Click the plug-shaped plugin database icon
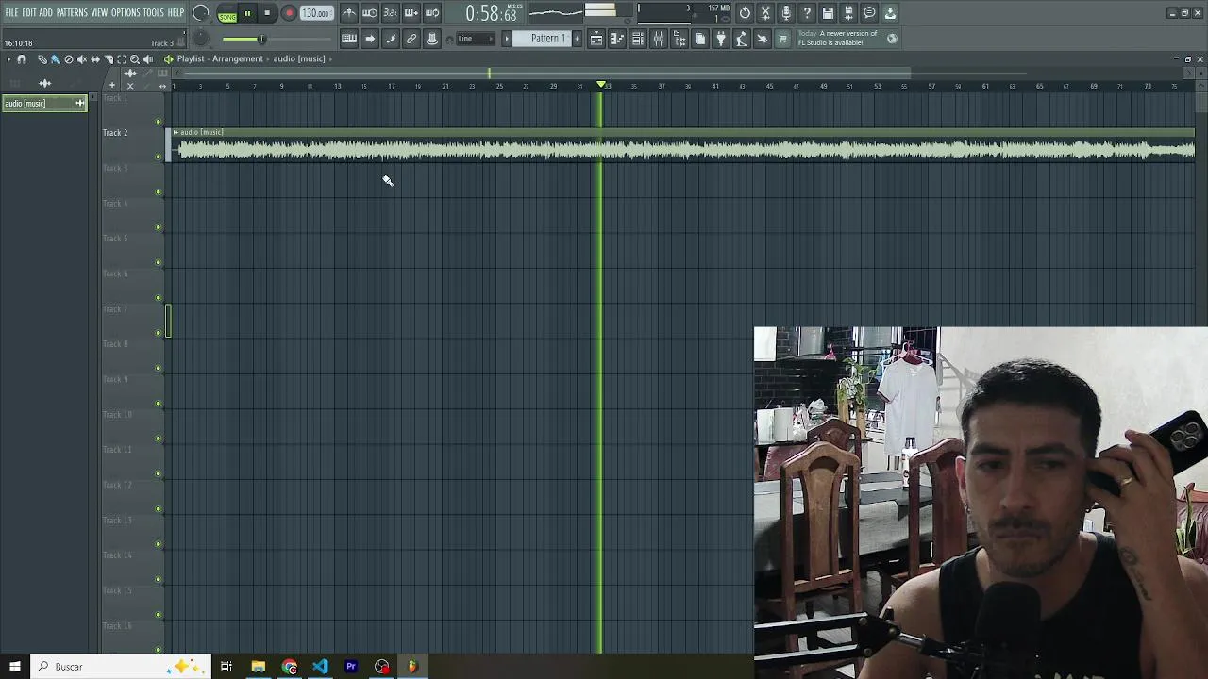Screen dimensions: 1208x679 coord(721,39)
